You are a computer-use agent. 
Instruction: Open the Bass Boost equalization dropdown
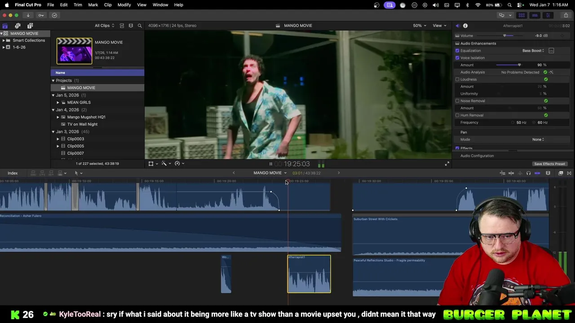coord(533,51)
